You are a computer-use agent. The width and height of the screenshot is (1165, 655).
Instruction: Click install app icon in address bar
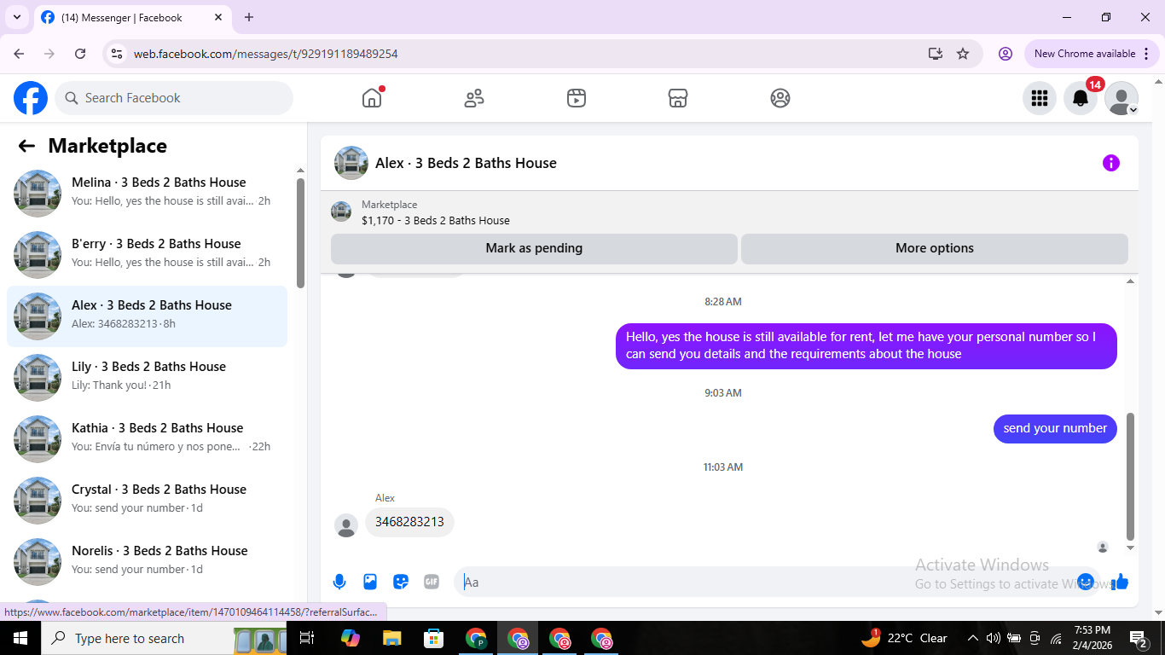[936, 54]
